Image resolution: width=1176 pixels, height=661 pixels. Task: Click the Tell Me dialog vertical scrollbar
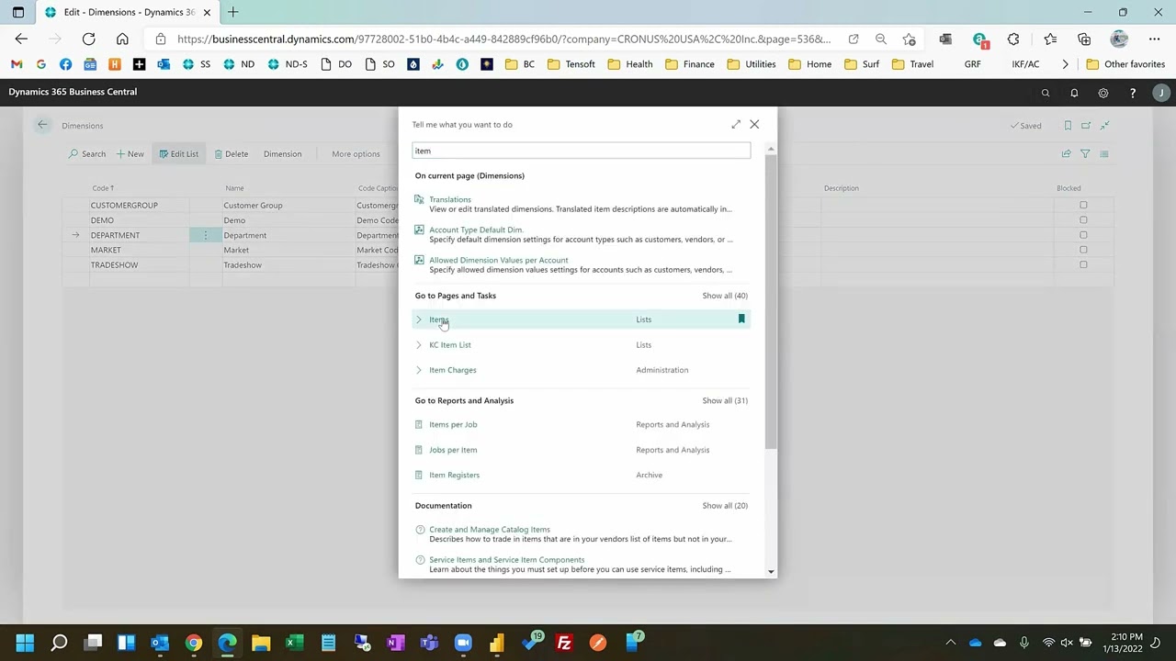tap(771, 303)
